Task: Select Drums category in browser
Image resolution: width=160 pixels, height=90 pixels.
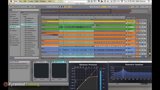Action: coord(14,16)
